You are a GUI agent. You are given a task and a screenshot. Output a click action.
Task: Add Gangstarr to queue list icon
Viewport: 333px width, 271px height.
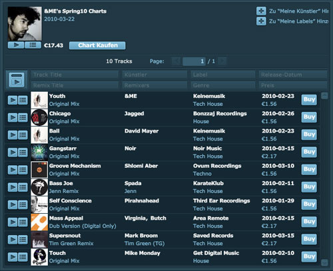coord(23,152)
